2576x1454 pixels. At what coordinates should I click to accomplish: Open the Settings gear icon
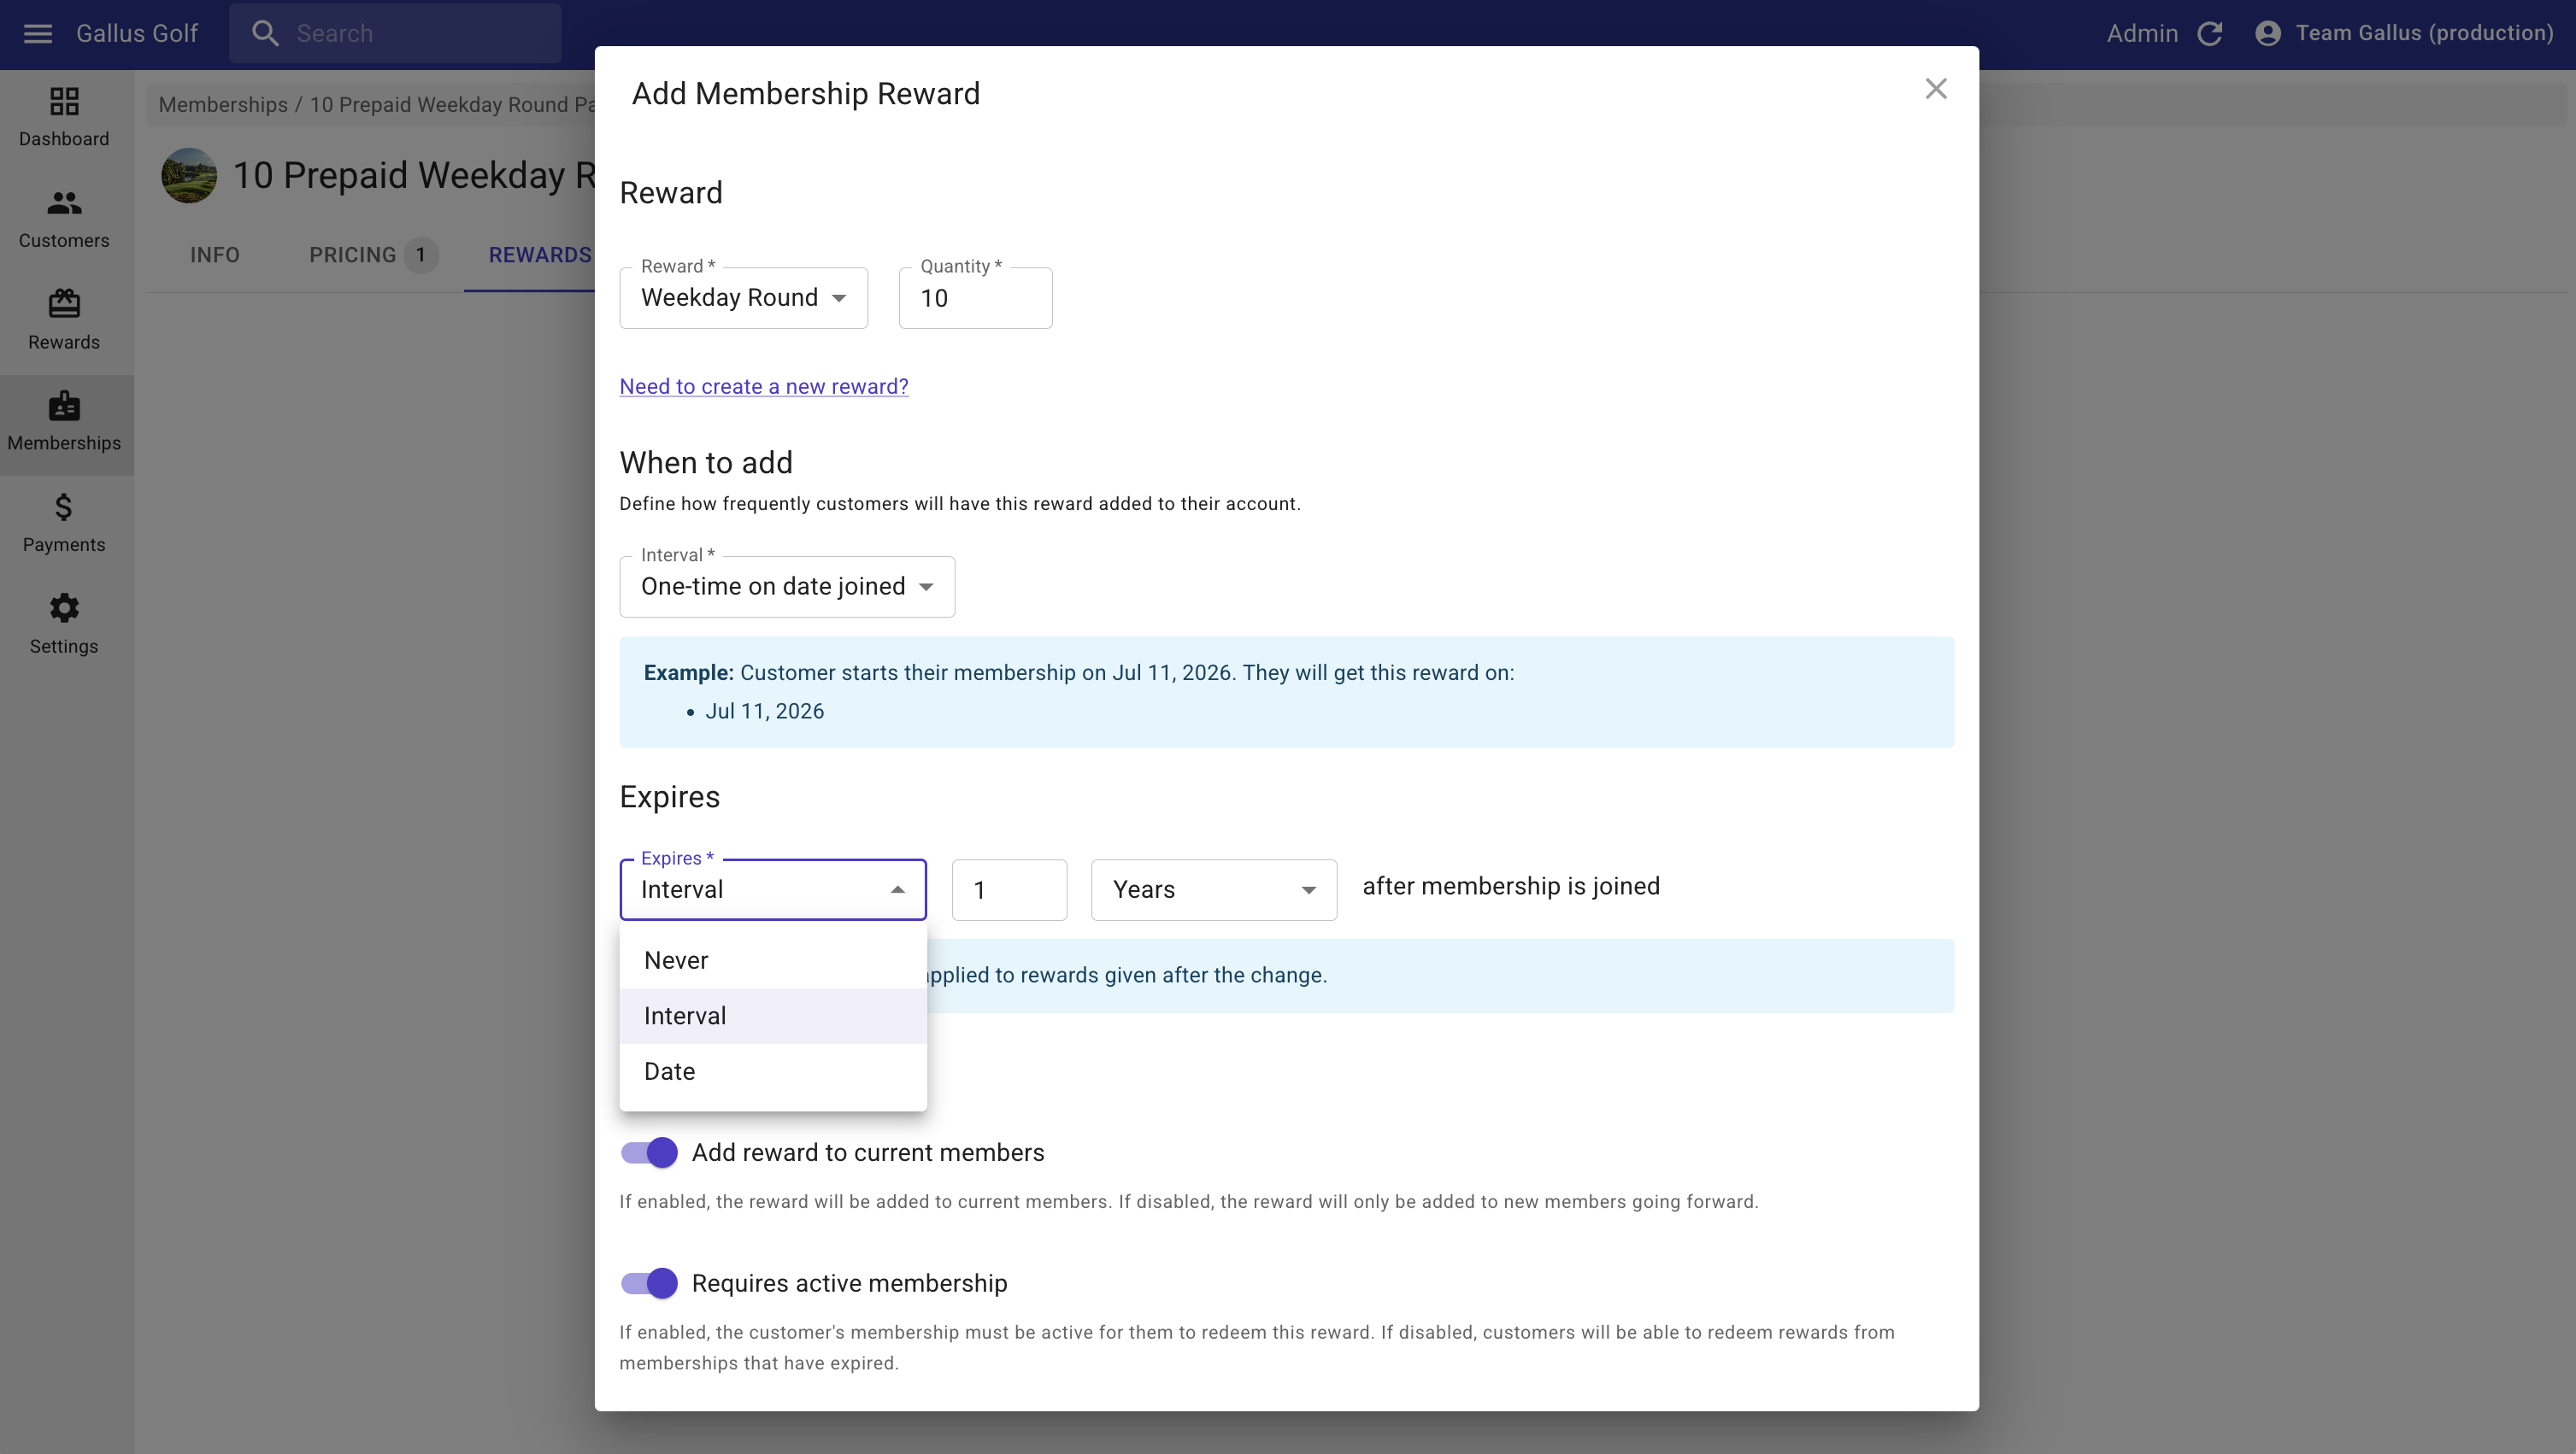pyautogui.click(x=64, y=607)
